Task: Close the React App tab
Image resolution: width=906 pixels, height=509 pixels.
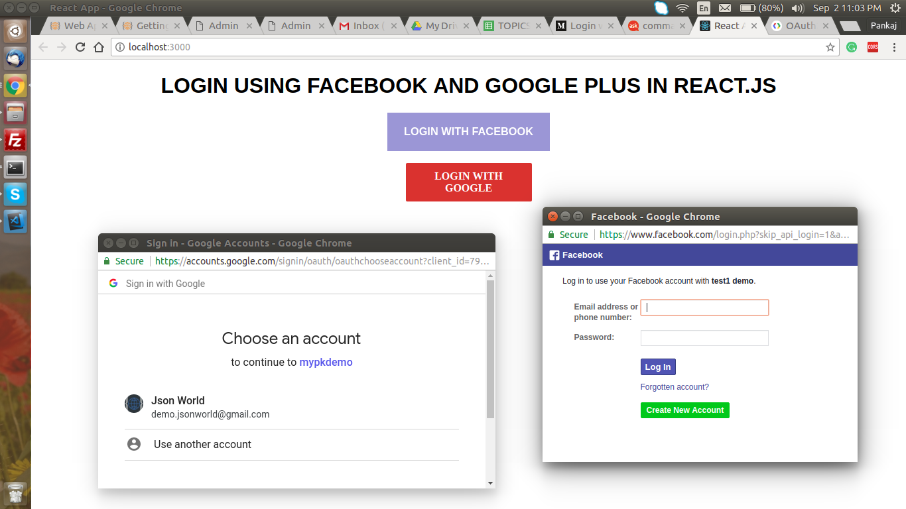Action: tap(755, 26)
